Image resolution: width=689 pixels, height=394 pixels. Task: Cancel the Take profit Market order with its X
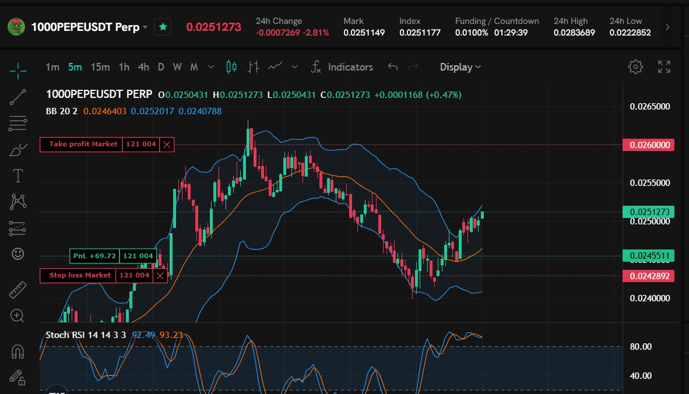click(166, 144)
